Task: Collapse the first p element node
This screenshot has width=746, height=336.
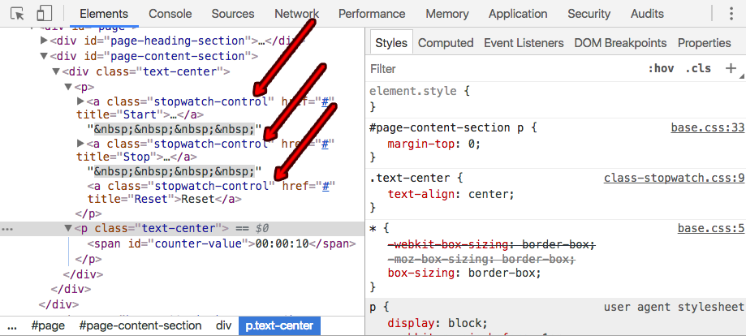Action: pyautogui.click(x=68, y=87)
